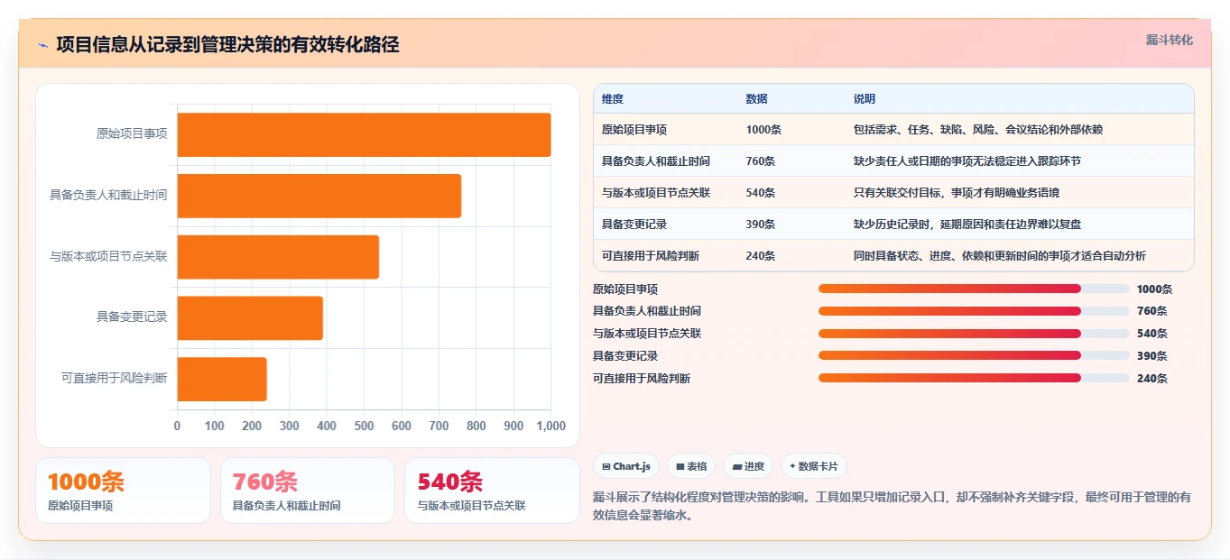Click the summary paragraph starting 漏斗展示了

coord(892,507)
